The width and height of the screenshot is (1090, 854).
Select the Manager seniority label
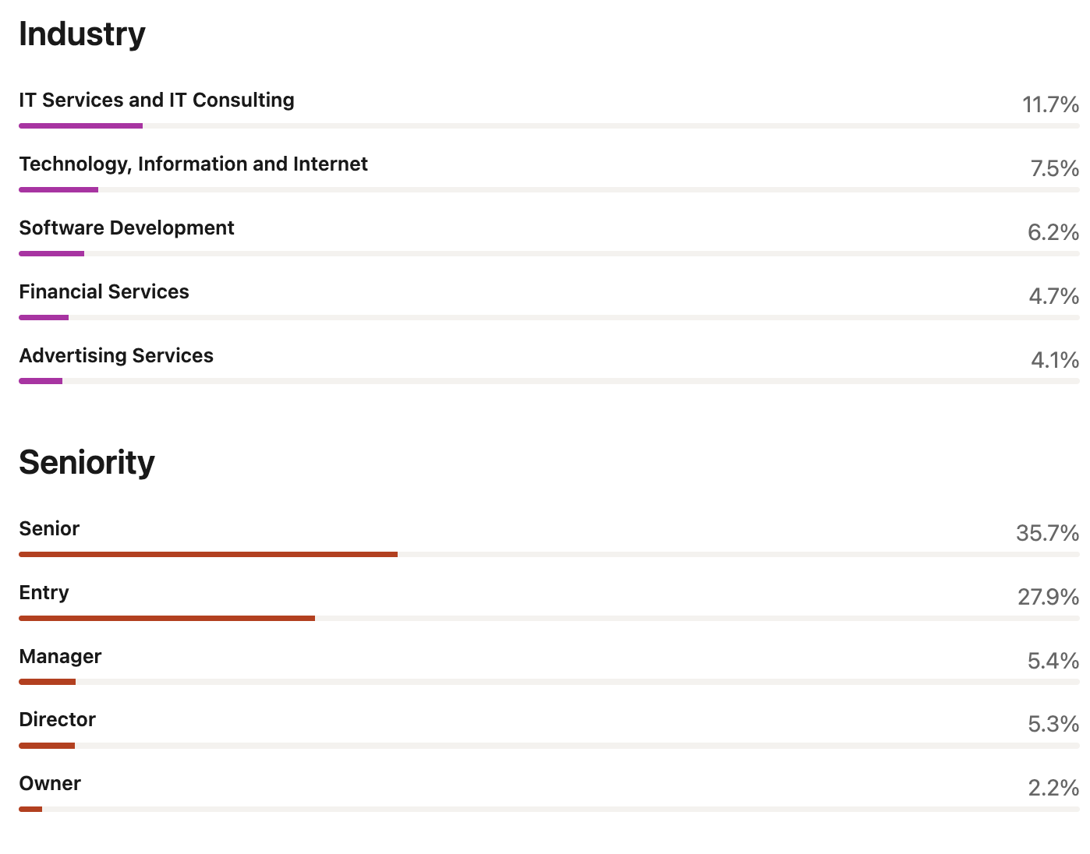[x=60, y=656]
